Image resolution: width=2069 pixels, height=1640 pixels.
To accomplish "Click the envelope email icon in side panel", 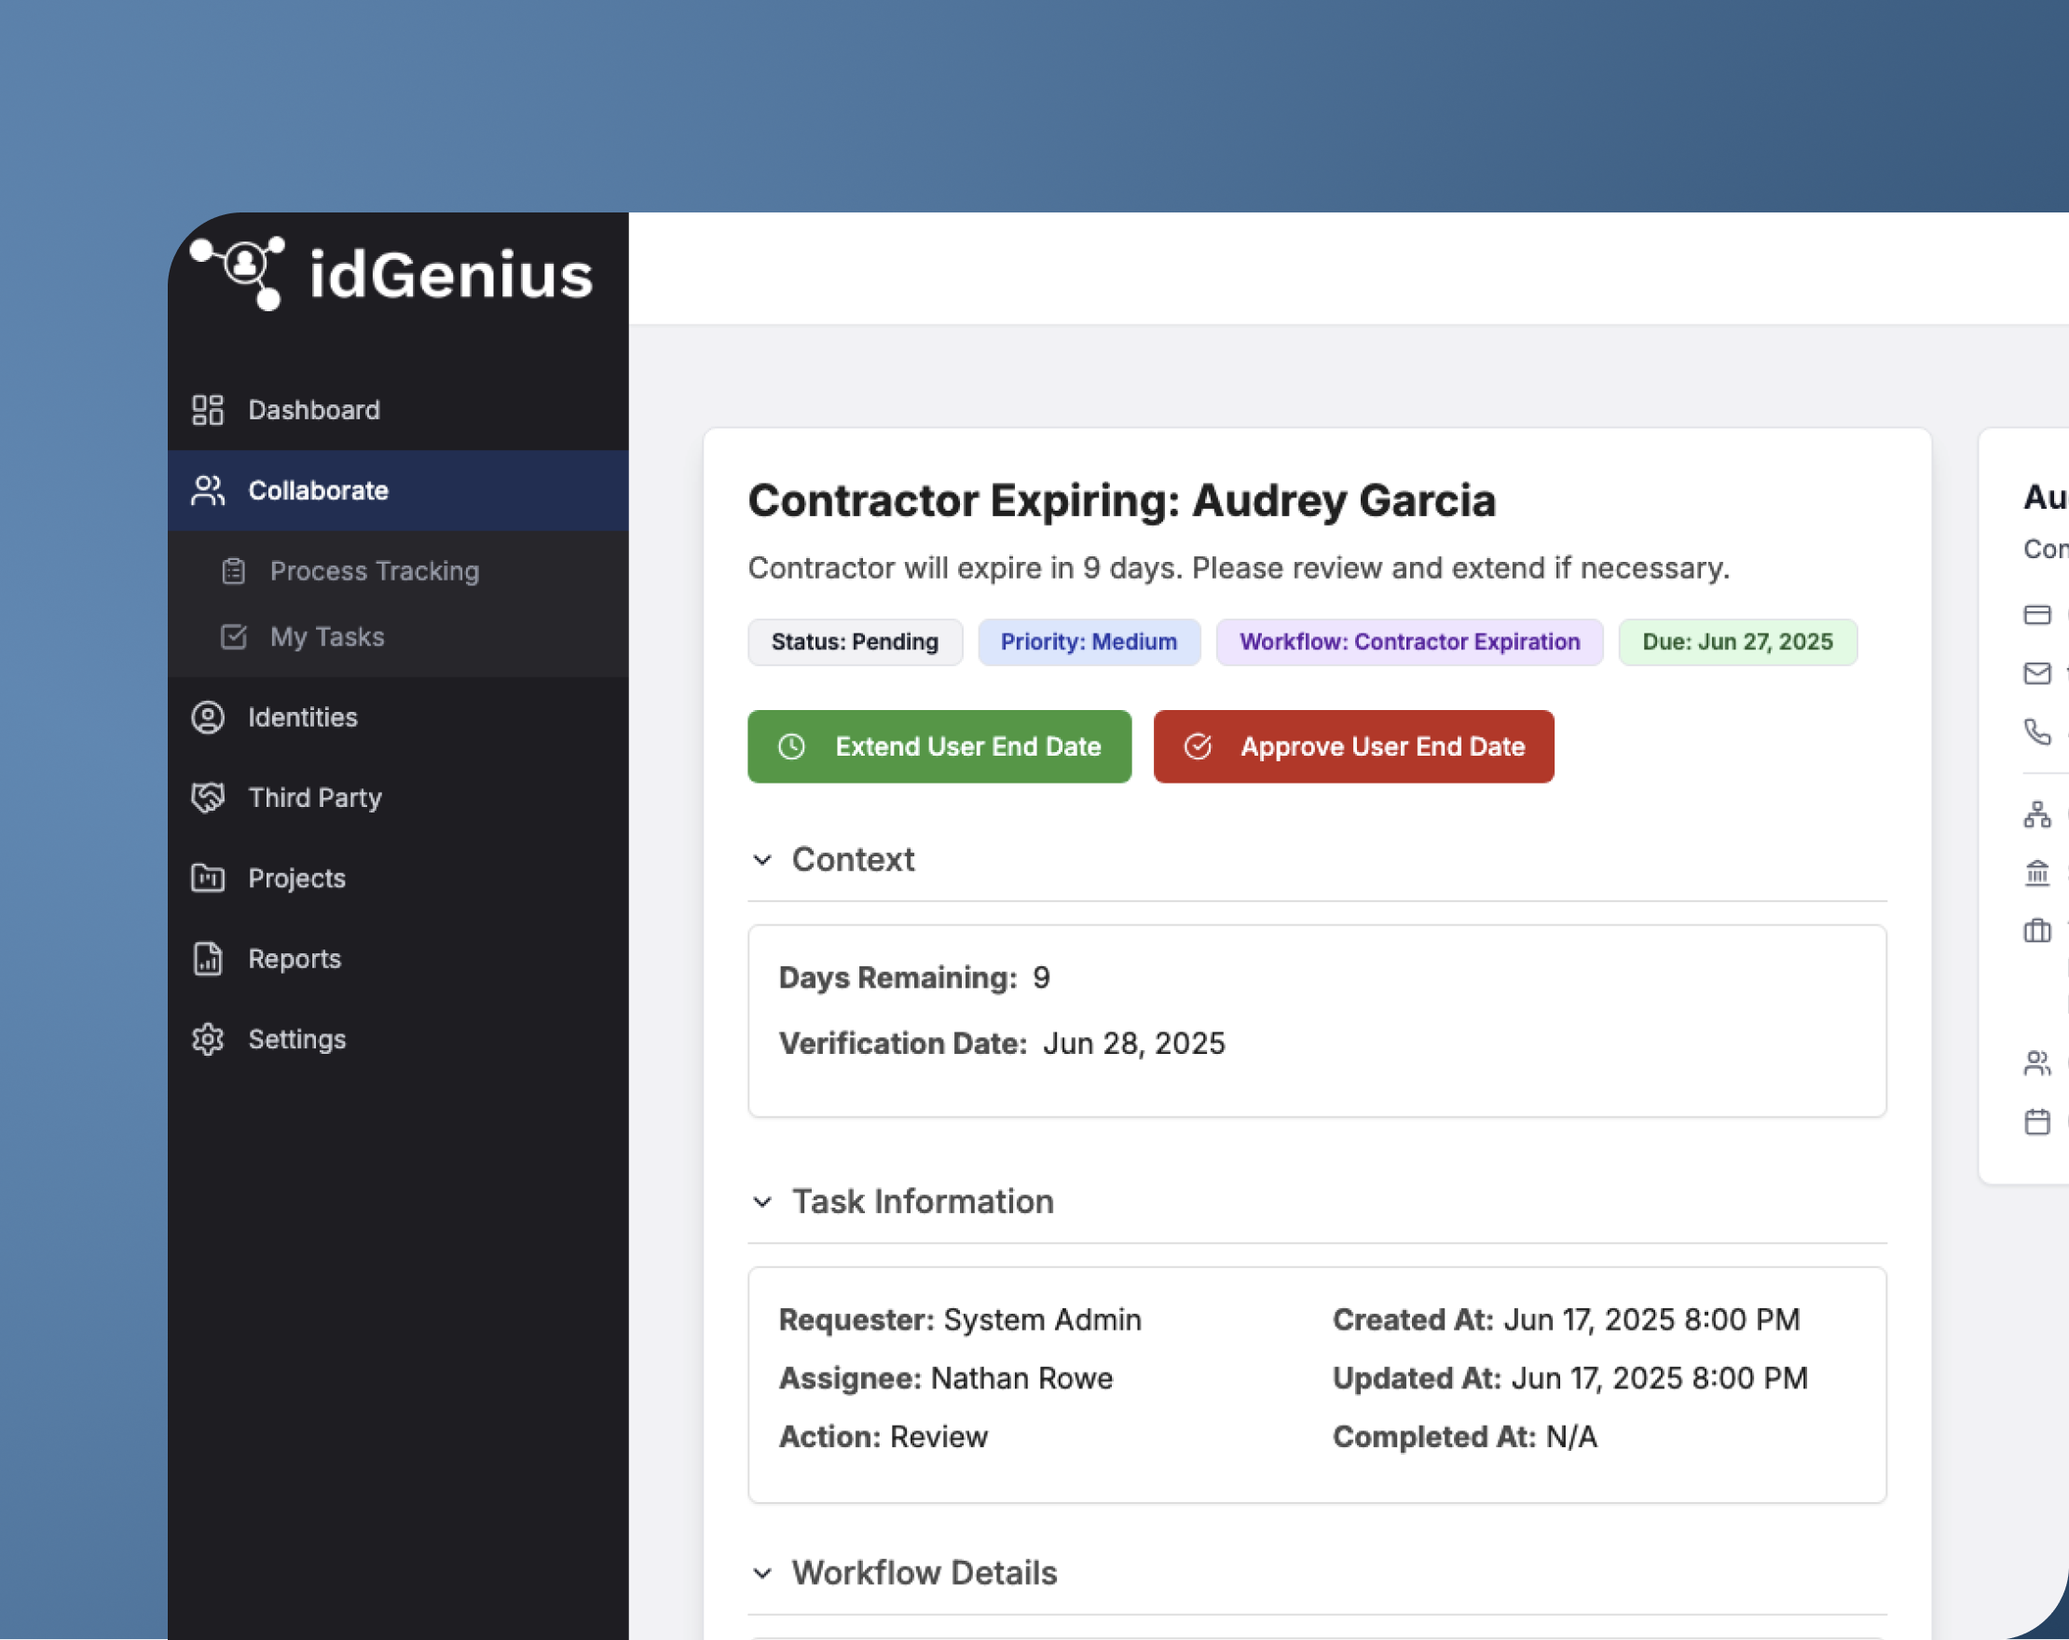I will click(x=2036, y=674).
